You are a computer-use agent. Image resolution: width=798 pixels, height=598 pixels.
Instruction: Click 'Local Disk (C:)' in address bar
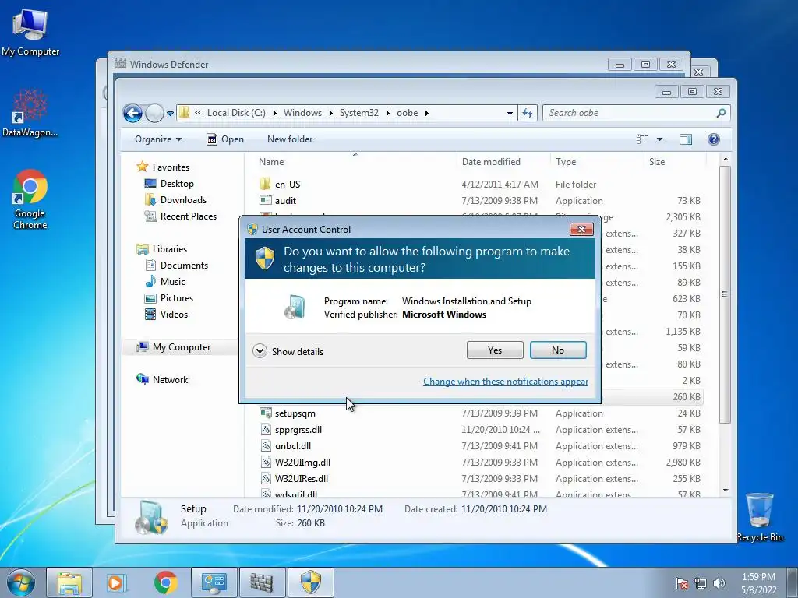236,113
